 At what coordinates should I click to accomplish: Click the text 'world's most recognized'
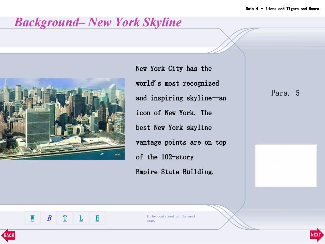pyautogui.click(x=177, y=83)
